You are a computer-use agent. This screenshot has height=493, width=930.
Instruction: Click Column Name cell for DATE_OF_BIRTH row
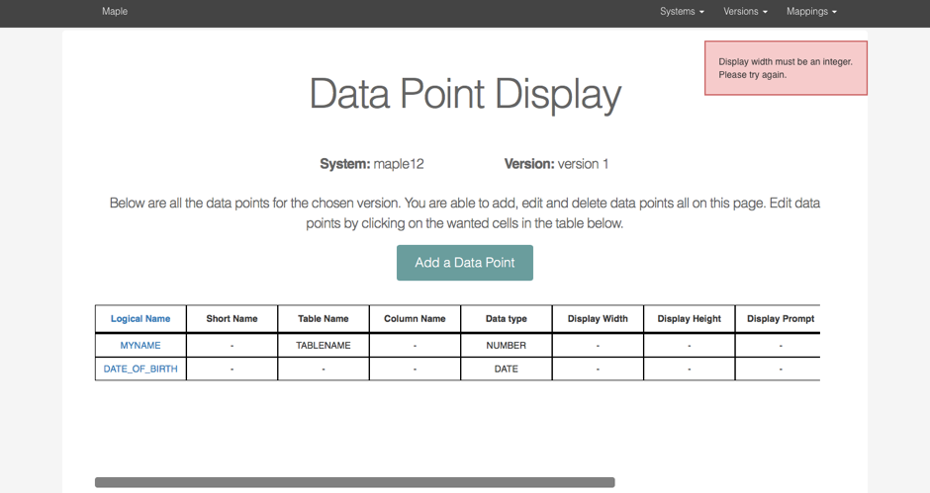point(415,369)
